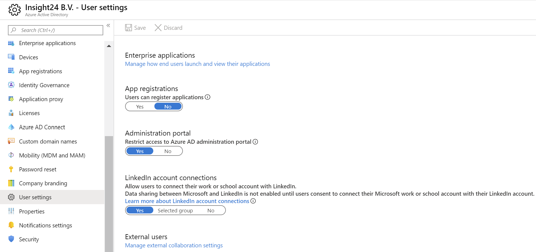Show info tooltip for 'Users can register applications'

click(208, 97)
